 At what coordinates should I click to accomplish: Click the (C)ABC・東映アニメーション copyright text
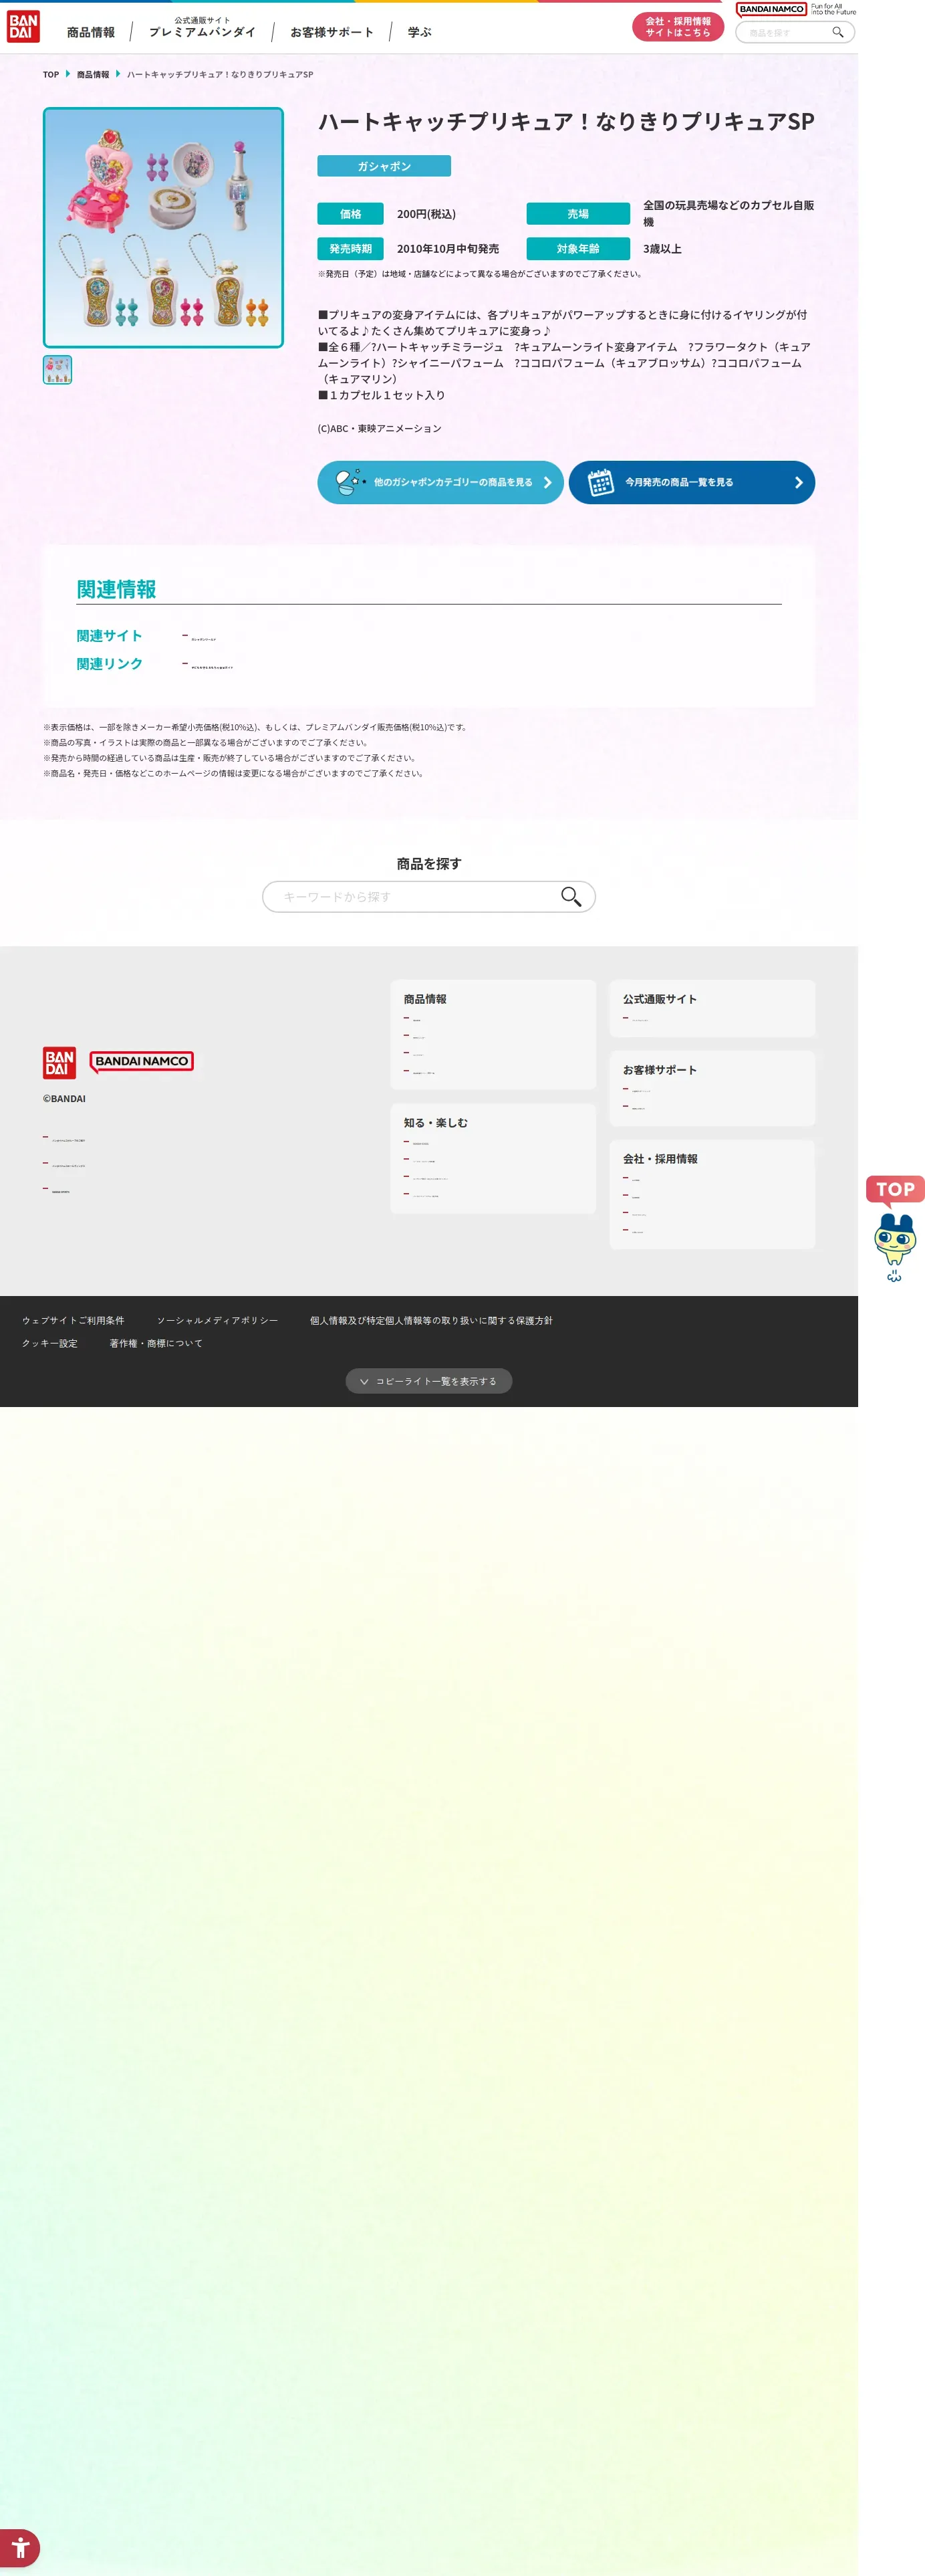coord(380,428)
